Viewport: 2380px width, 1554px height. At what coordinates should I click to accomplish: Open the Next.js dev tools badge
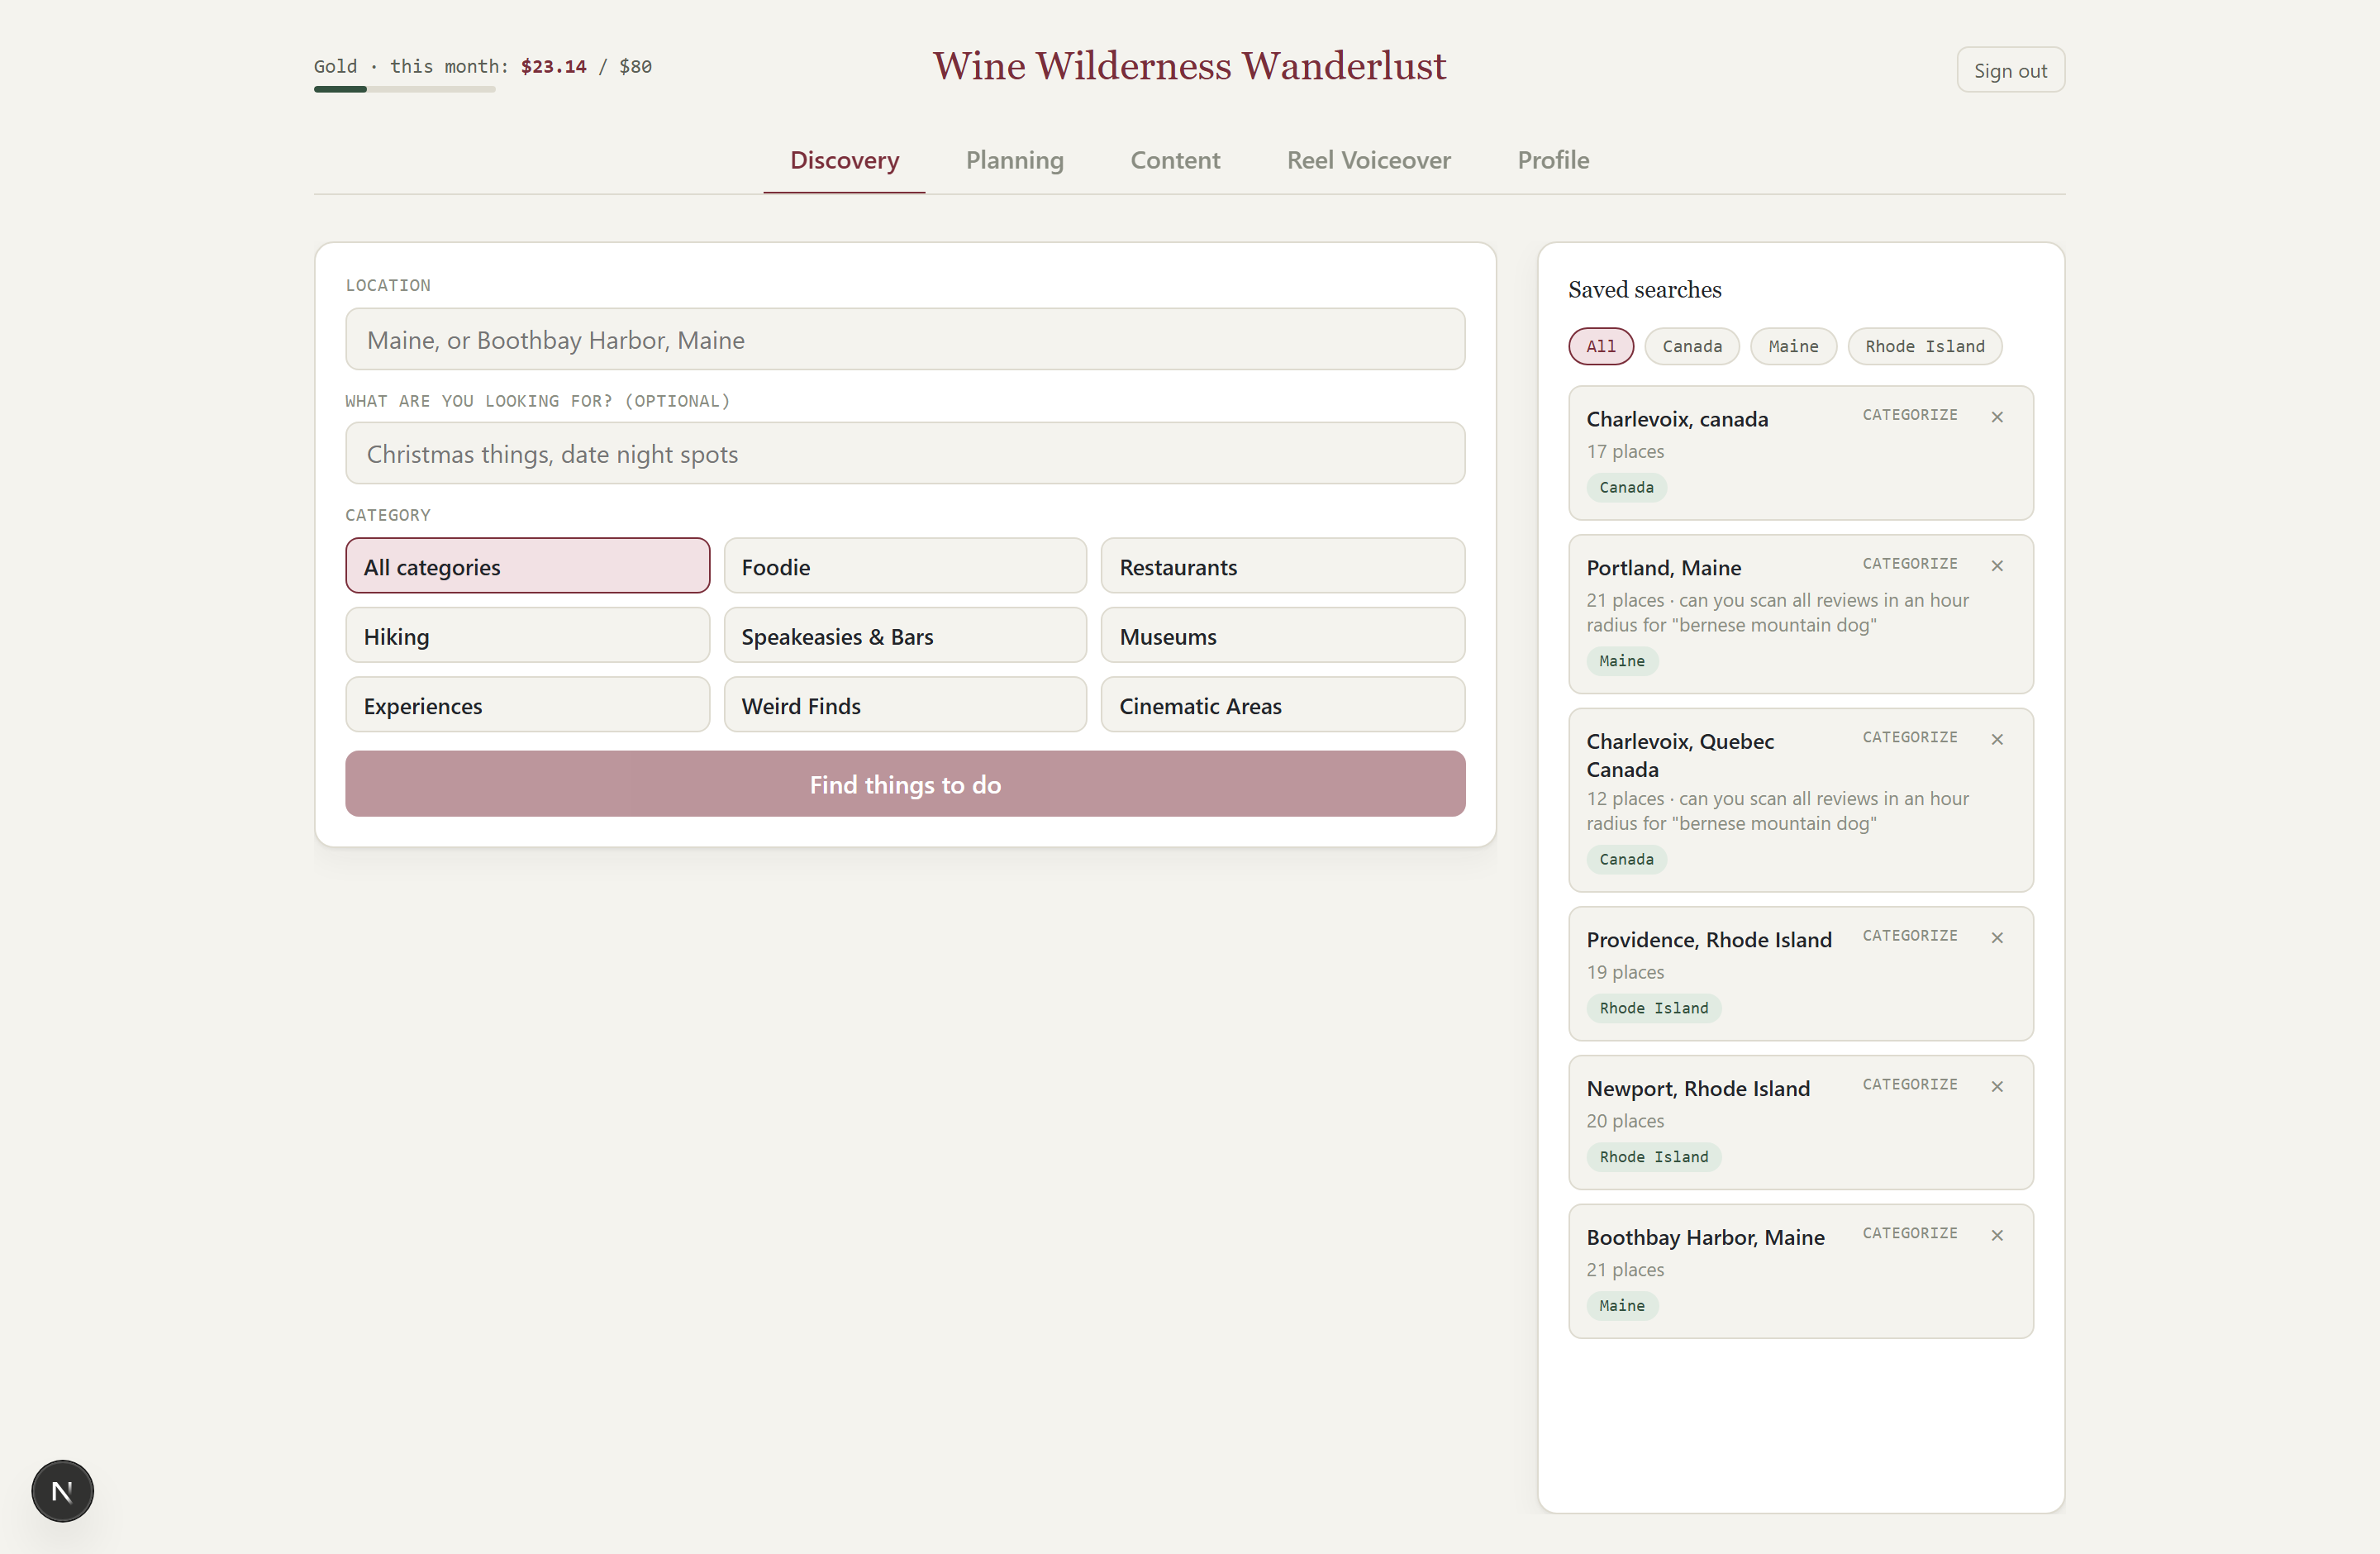click(62, 1491)
